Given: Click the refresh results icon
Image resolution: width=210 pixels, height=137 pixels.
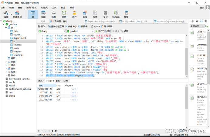Looking at the screenshot, I should [52, 131].
